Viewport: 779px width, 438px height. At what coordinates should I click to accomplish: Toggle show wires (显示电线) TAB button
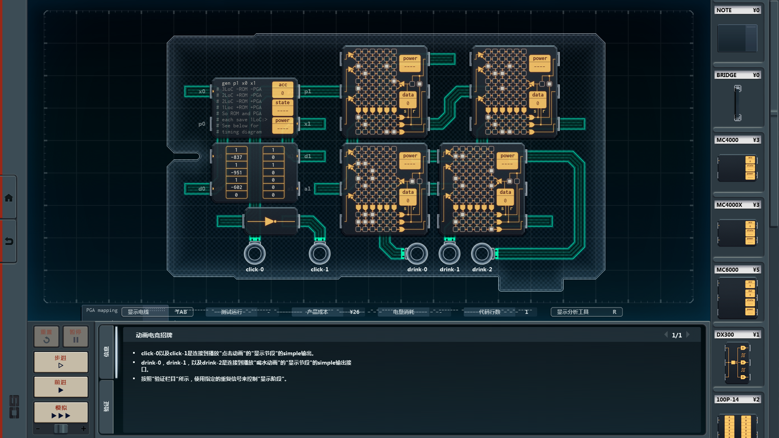pos(157,312)
